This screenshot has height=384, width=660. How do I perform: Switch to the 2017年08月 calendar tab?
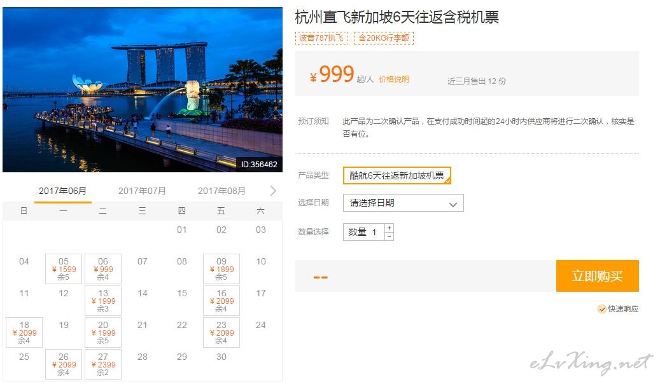[x=221, y=191]
